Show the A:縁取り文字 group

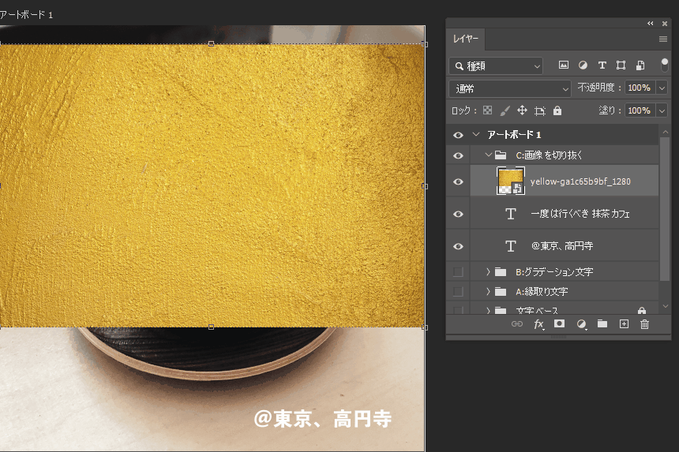coord(458,292)
